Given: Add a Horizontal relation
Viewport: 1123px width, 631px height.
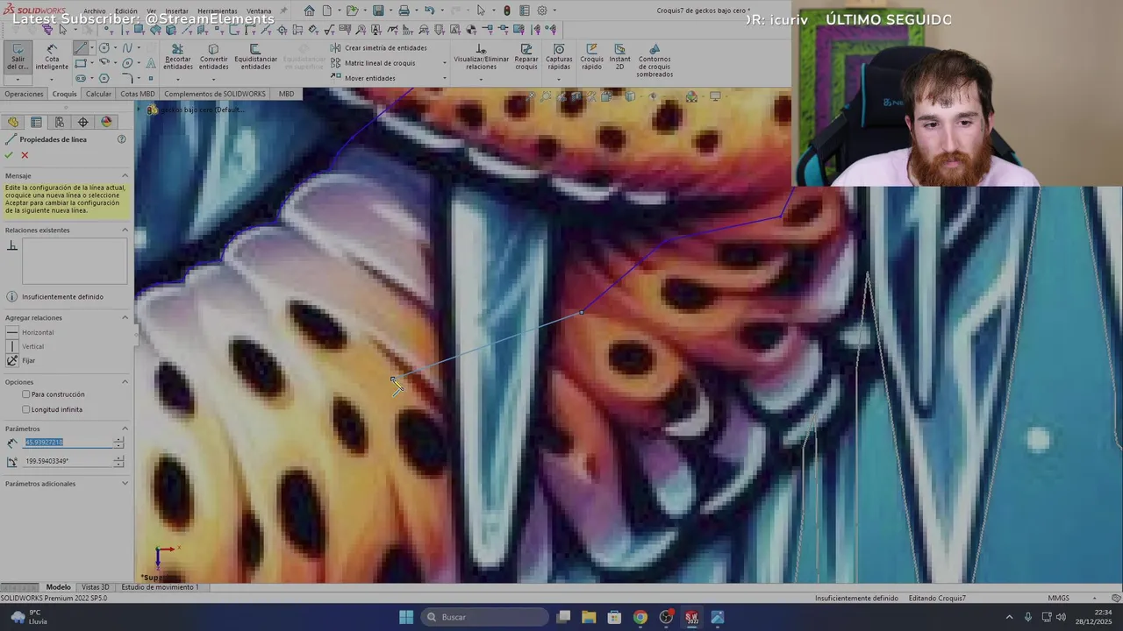Looking at the screenshot, I should click(30, 332).
